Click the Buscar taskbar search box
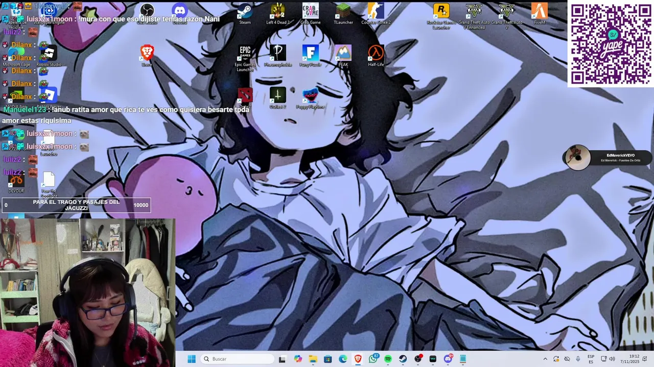 coord(237,359)
